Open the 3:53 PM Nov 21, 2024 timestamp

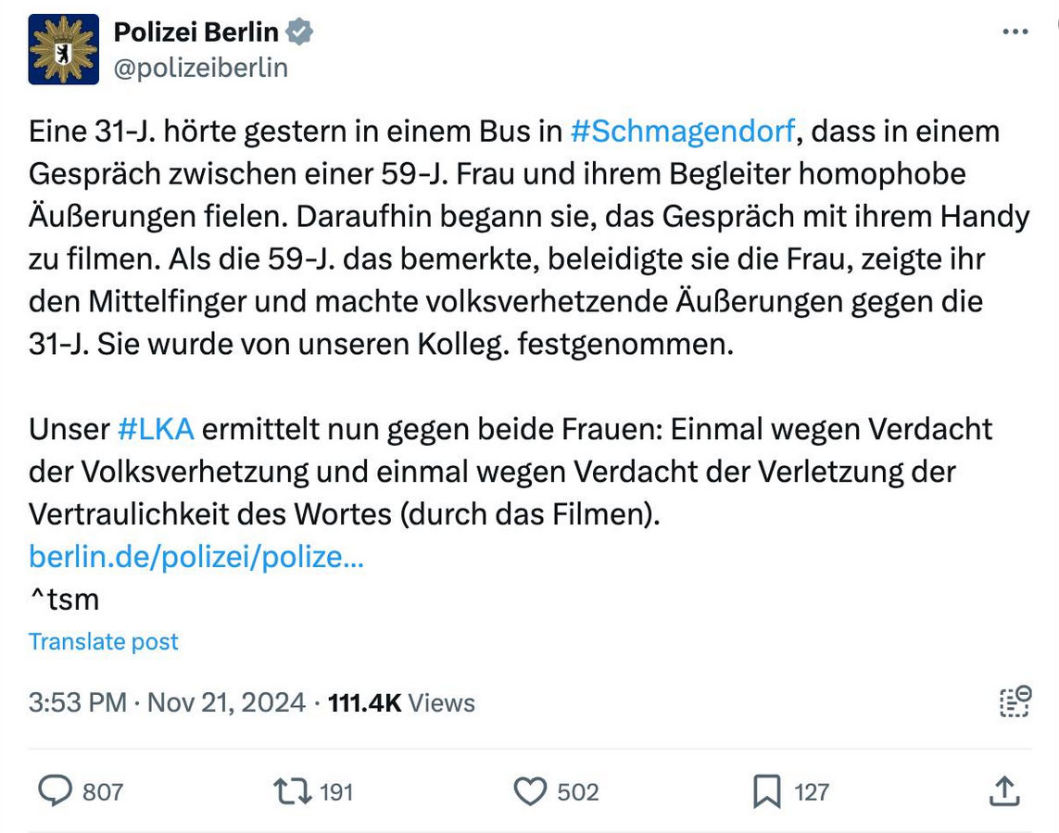[x=167, y=702]
